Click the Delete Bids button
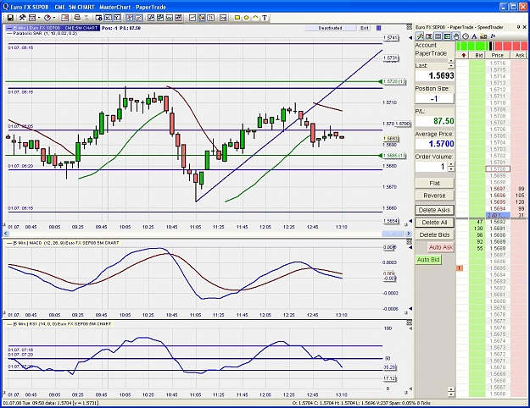Viewport: 530px width, 408px height. pos(435,234)
